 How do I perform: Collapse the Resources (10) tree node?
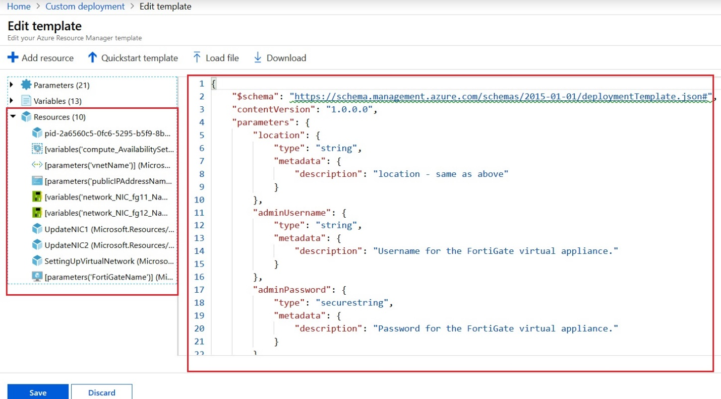click(13, 117)
